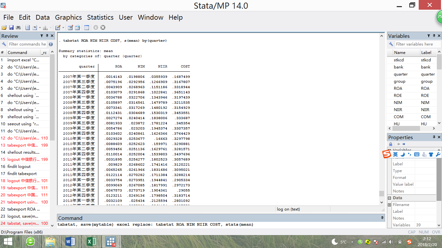Screen dimensions: 442x248
Task: Open Word from the taskbar
Action: coord(70,242)
